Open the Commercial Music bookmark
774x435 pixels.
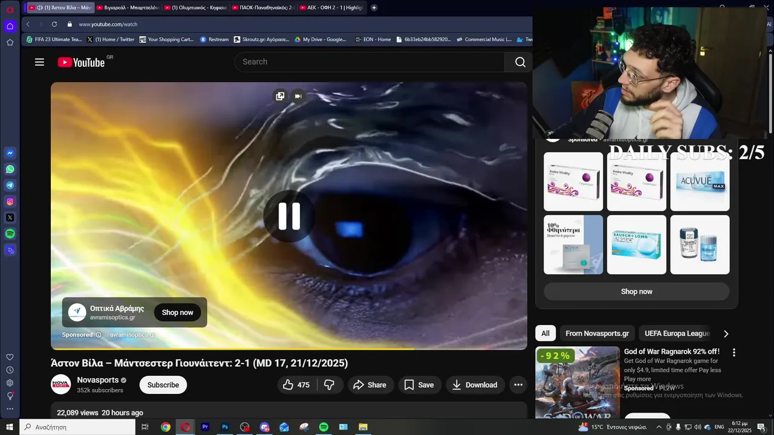tap(484, 39)
